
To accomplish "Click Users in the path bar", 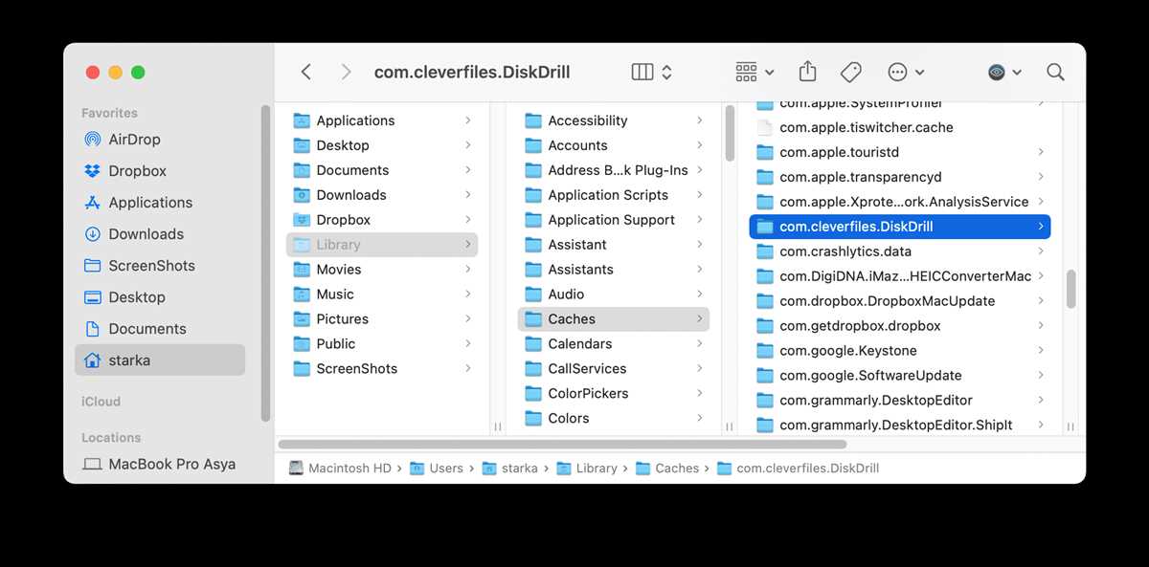I will (x=445, y=469).
